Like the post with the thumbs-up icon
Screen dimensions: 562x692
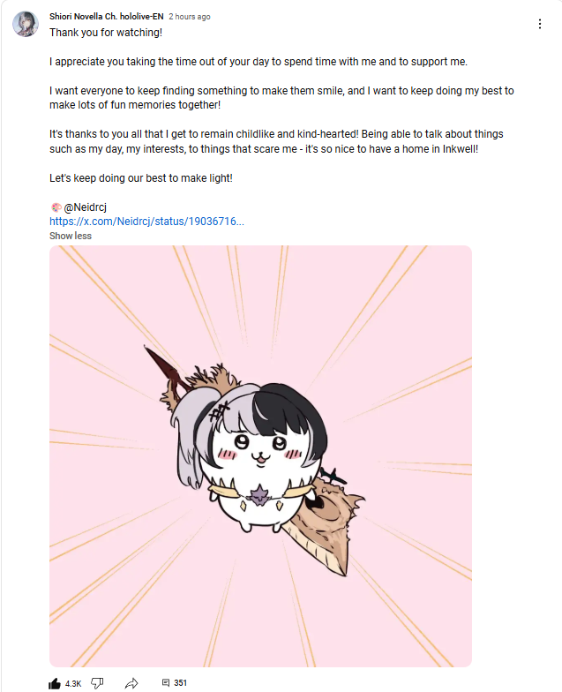(55, 683)
